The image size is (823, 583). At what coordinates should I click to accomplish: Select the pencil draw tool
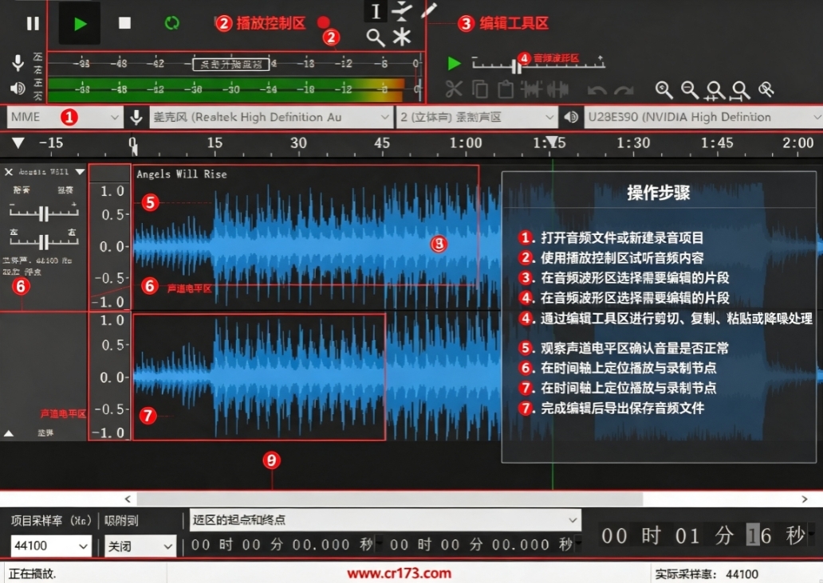(x=429, y=10)
